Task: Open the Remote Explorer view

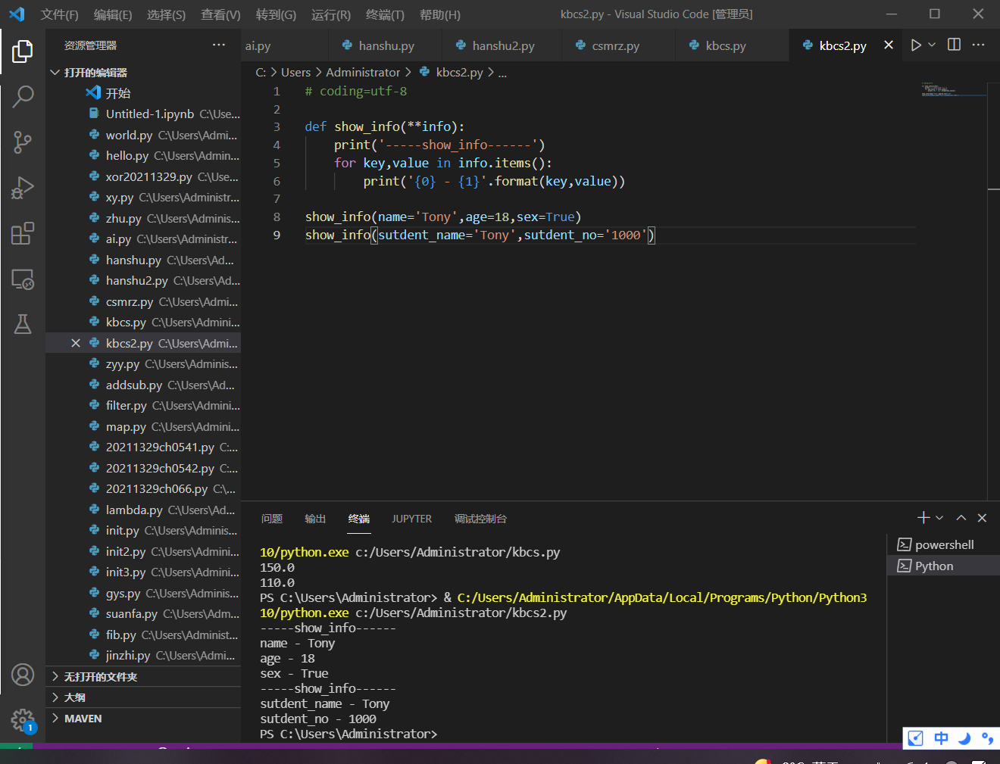Action: (x=23, y=279)
